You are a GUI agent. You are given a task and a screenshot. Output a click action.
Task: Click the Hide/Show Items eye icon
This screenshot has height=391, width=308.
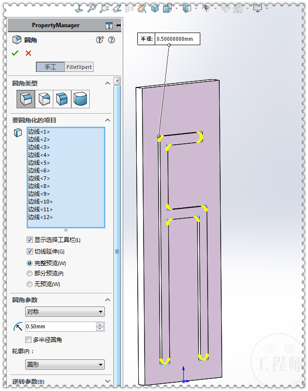[206, 8]
